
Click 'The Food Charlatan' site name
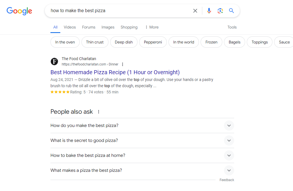pos(79,59)
